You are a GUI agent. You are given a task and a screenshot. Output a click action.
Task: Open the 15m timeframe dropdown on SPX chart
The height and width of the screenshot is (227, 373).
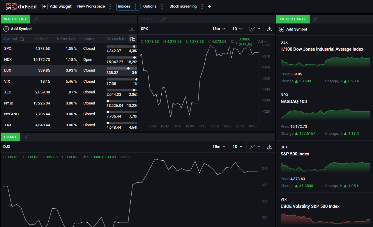[219, 29]
